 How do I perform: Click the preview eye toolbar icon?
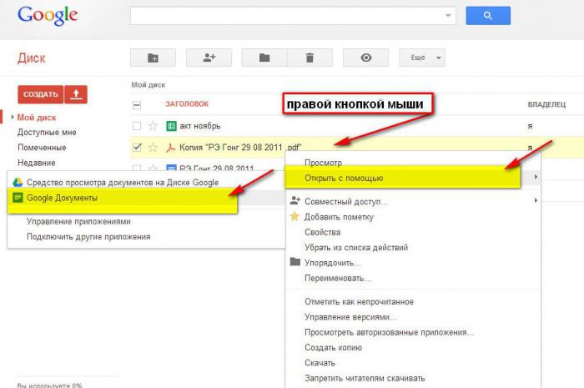pyautogui.click(x=365, y=58)
